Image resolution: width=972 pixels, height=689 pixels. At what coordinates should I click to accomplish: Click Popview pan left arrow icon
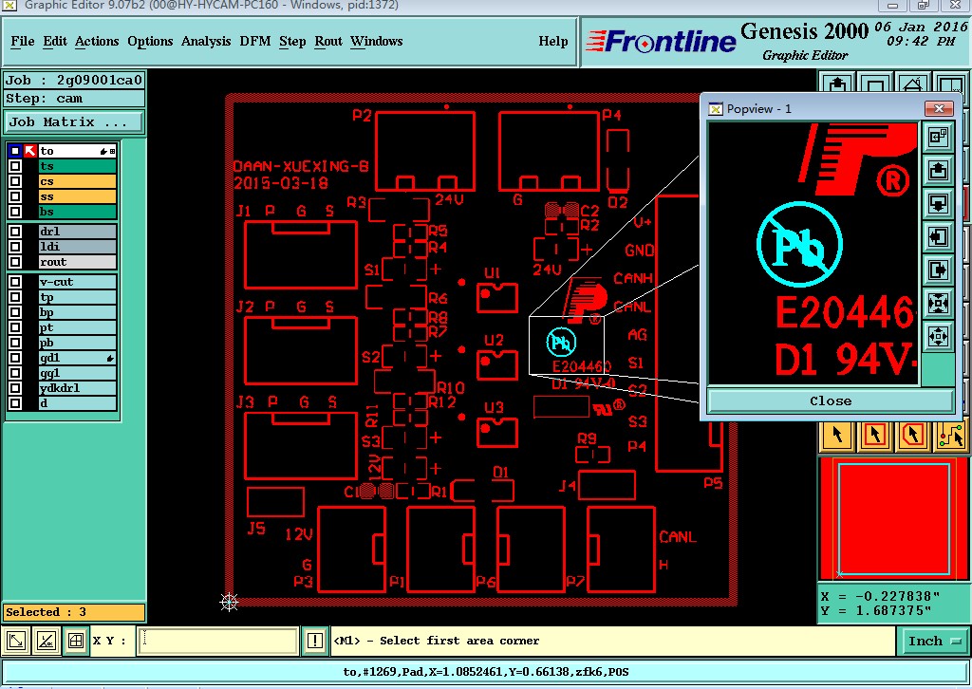click(x=938, y=236)
